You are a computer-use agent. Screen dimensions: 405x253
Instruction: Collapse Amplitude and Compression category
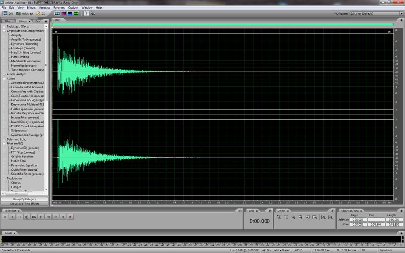4,31
